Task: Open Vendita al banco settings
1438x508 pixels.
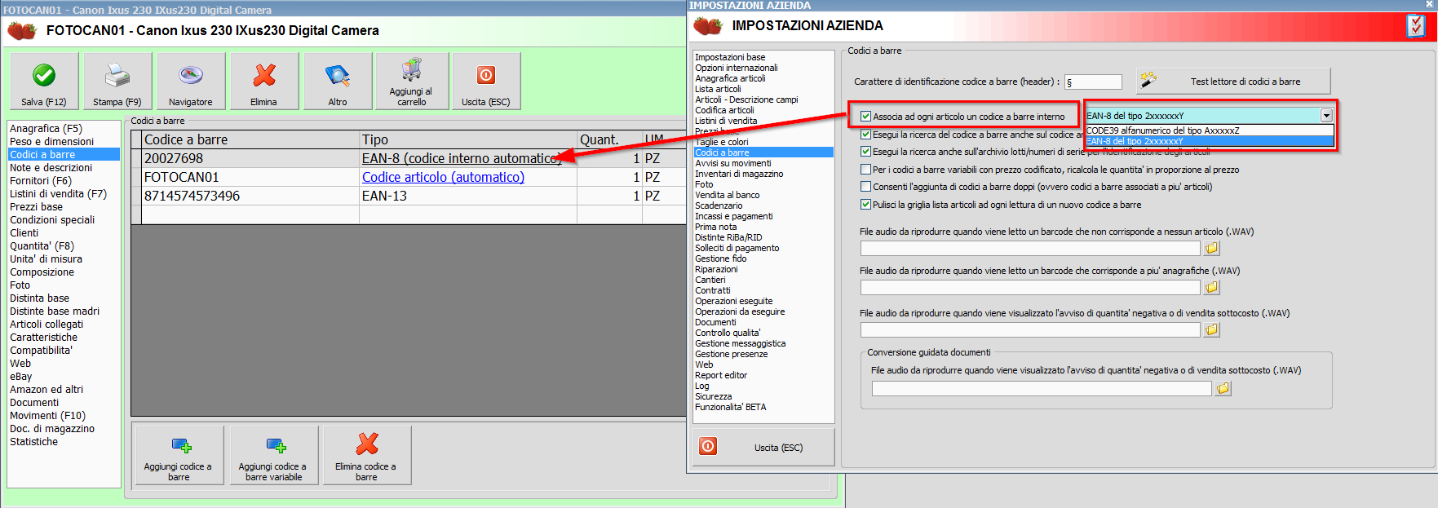Action: click(x=728, y=195)
